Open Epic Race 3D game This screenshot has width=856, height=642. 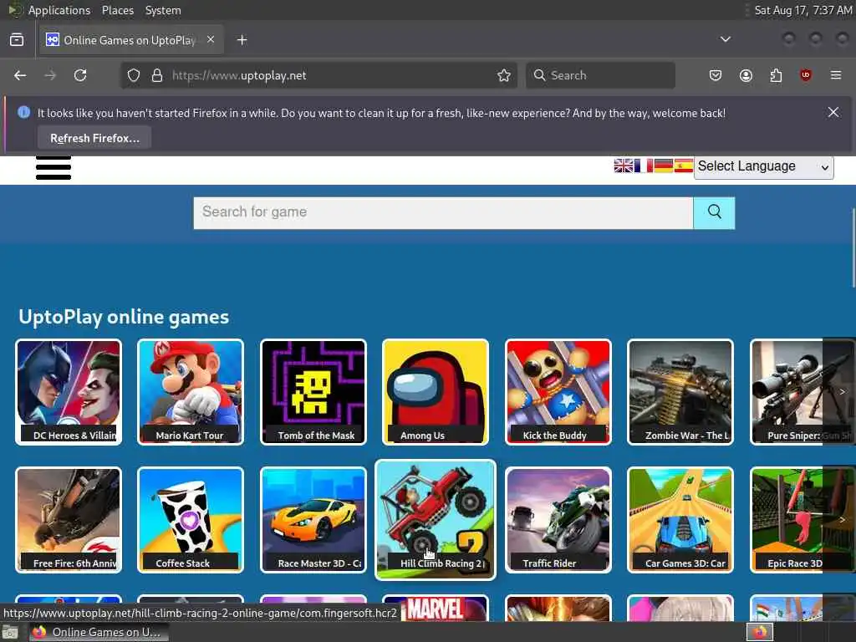tap(787, 520)
